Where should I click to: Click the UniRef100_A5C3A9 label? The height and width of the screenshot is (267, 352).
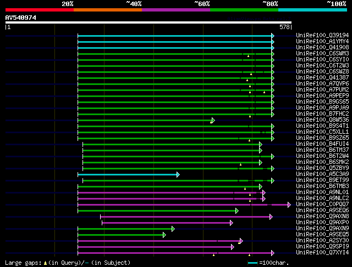[x=322, y=174]
